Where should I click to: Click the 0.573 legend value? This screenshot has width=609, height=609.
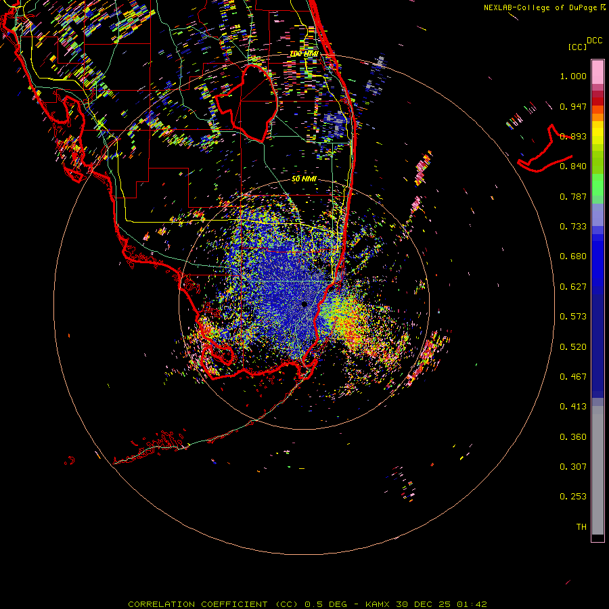click(573, 317)
